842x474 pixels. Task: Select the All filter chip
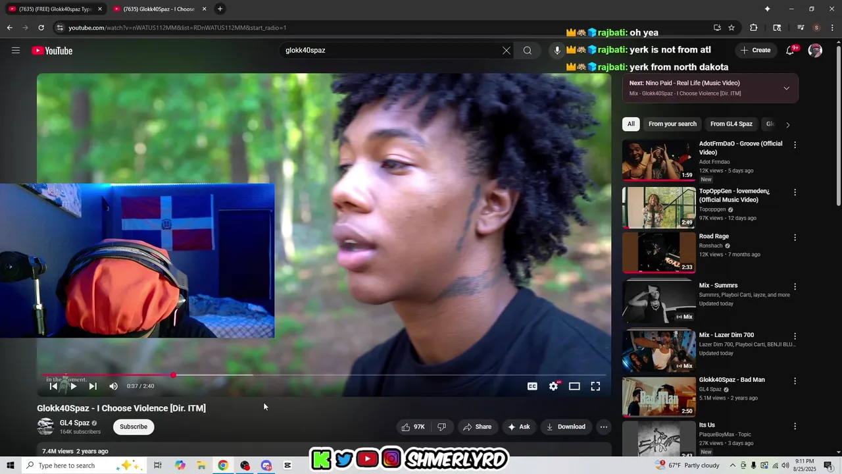(631, 124)
